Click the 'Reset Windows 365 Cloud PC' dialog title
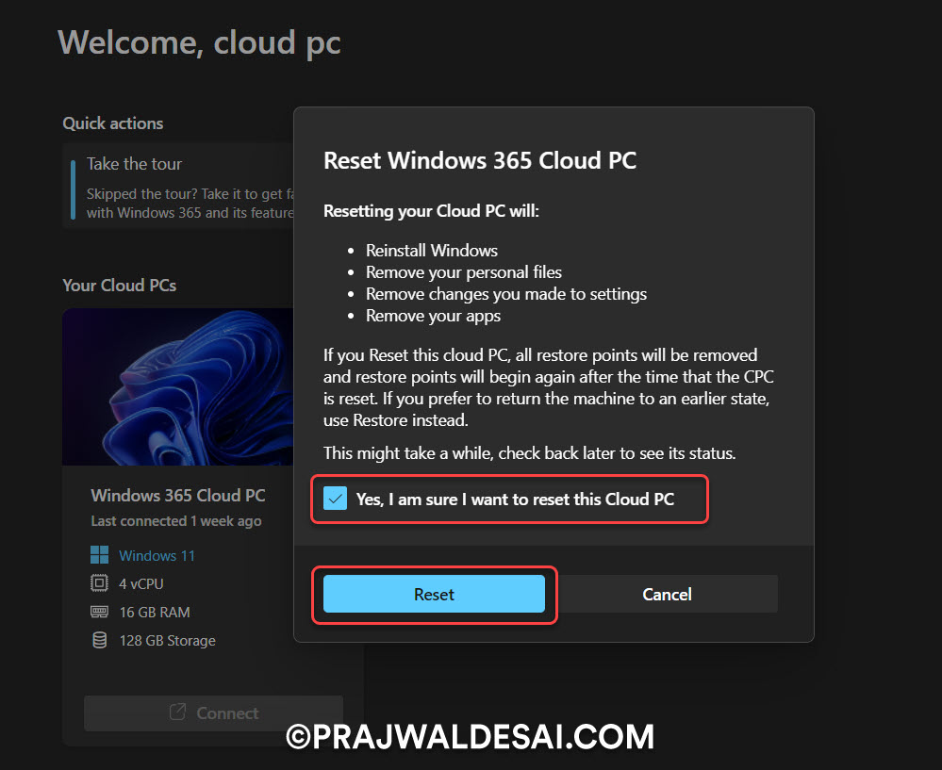The width and height of the screenshot is (942, 770). tap(480, 160)
